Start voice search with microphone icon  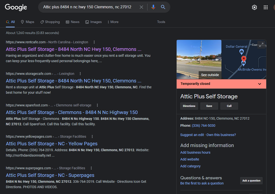153,7
